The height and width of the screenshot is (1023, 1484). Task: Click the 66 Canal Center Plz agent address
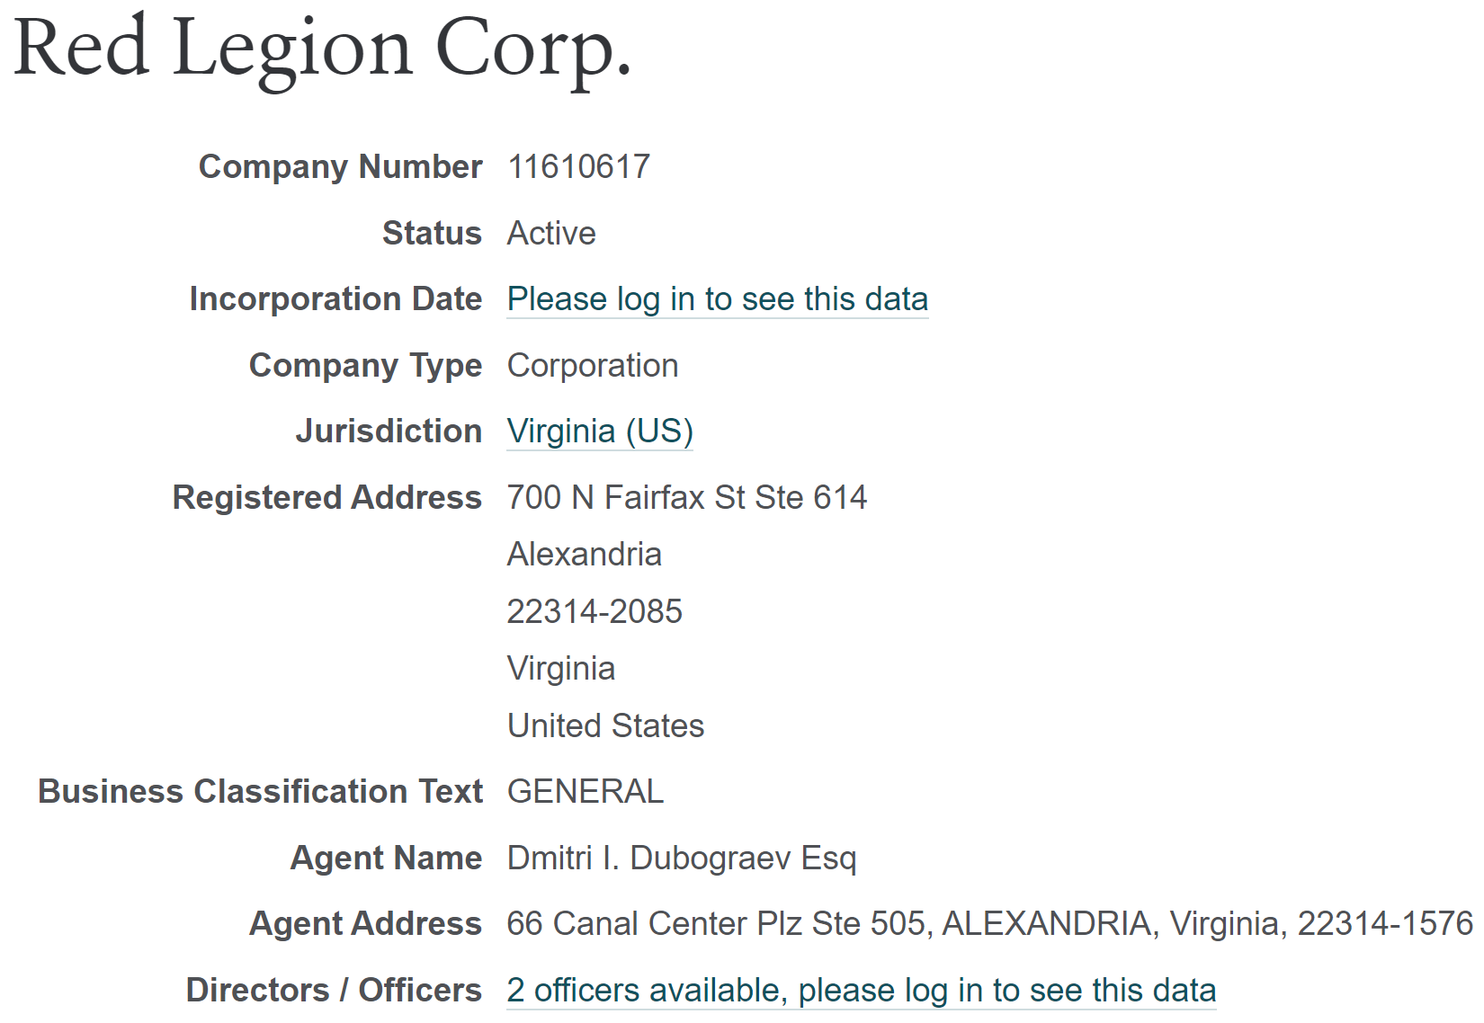click(989, 924)
